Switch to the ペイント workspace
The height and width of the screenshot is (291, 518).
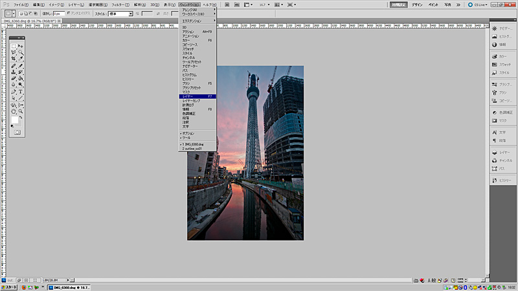pos(433,5)
